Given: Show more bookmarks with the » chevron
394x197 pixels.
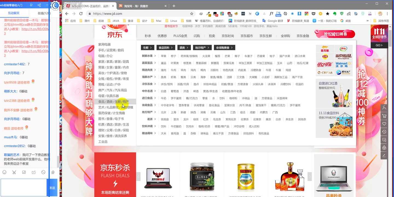Looking at the screenshot, I should (367, 21).
